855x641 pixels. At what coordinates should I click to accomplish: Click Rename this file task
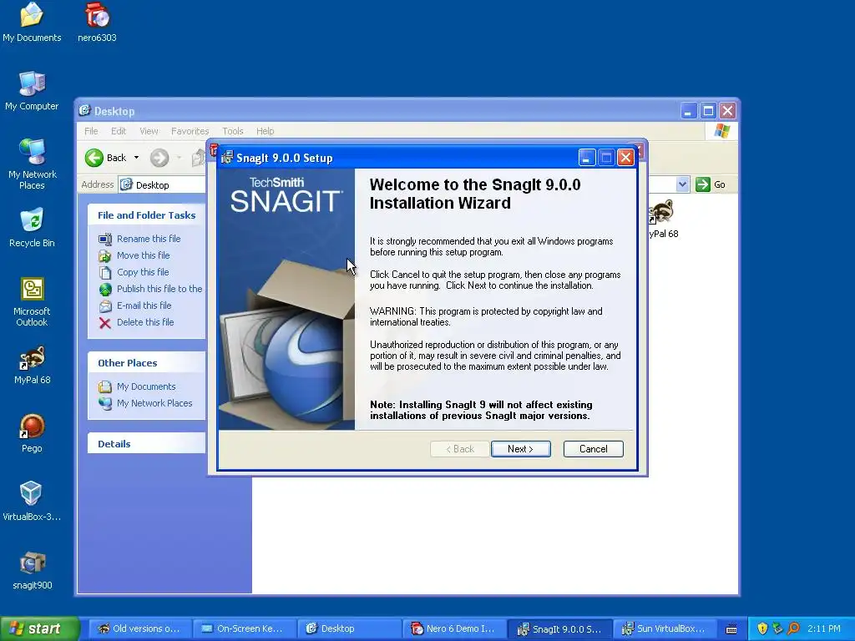149,239
